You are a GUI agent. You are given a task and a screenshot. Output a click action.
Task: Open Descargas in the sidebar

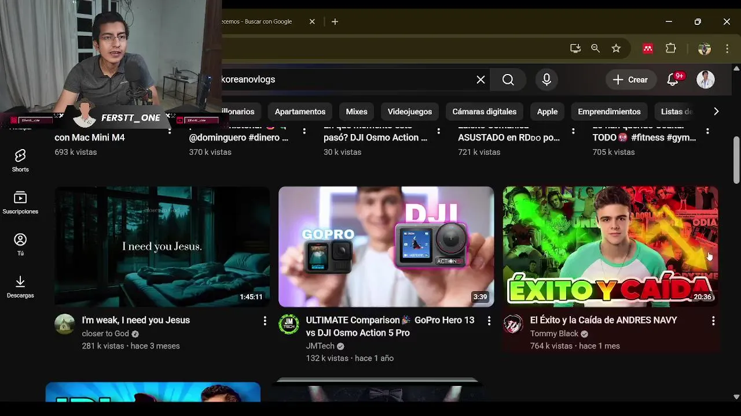click(20, 287)
